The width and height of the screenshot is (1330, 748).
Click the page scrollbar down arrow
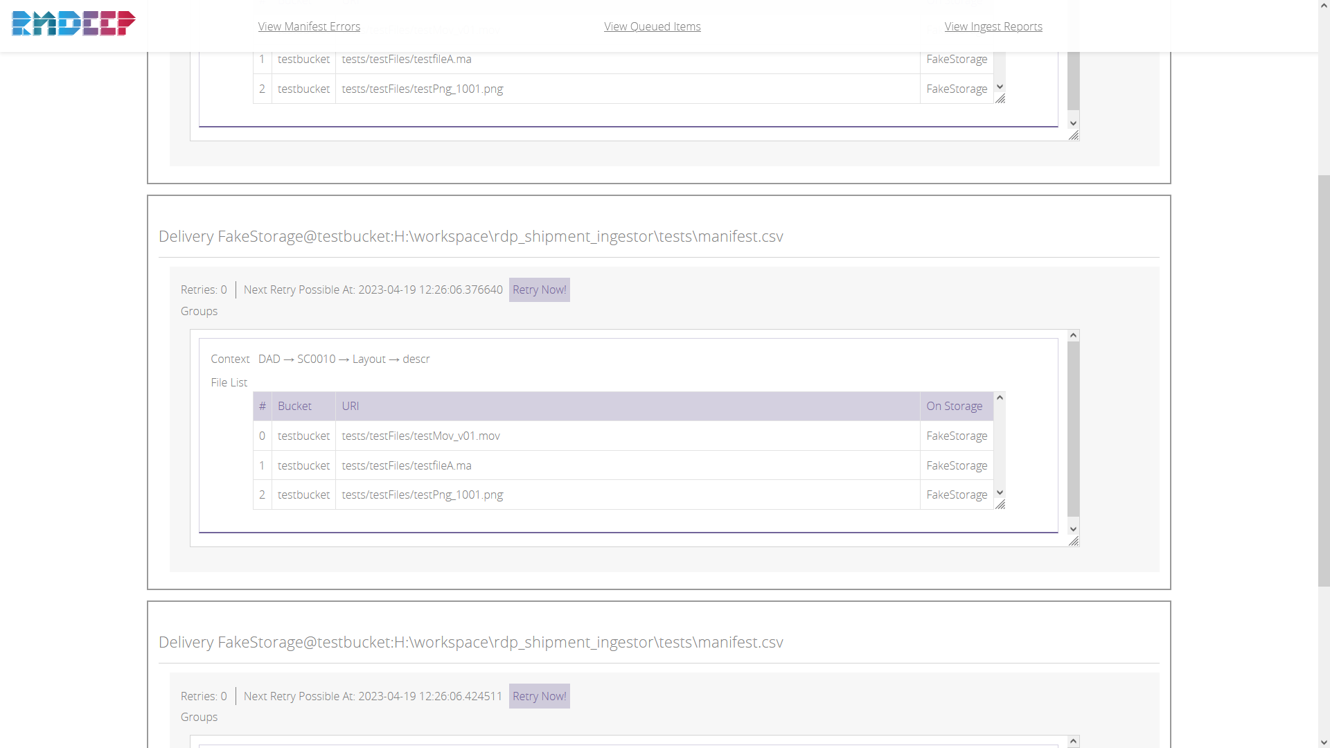(1324, 742)
